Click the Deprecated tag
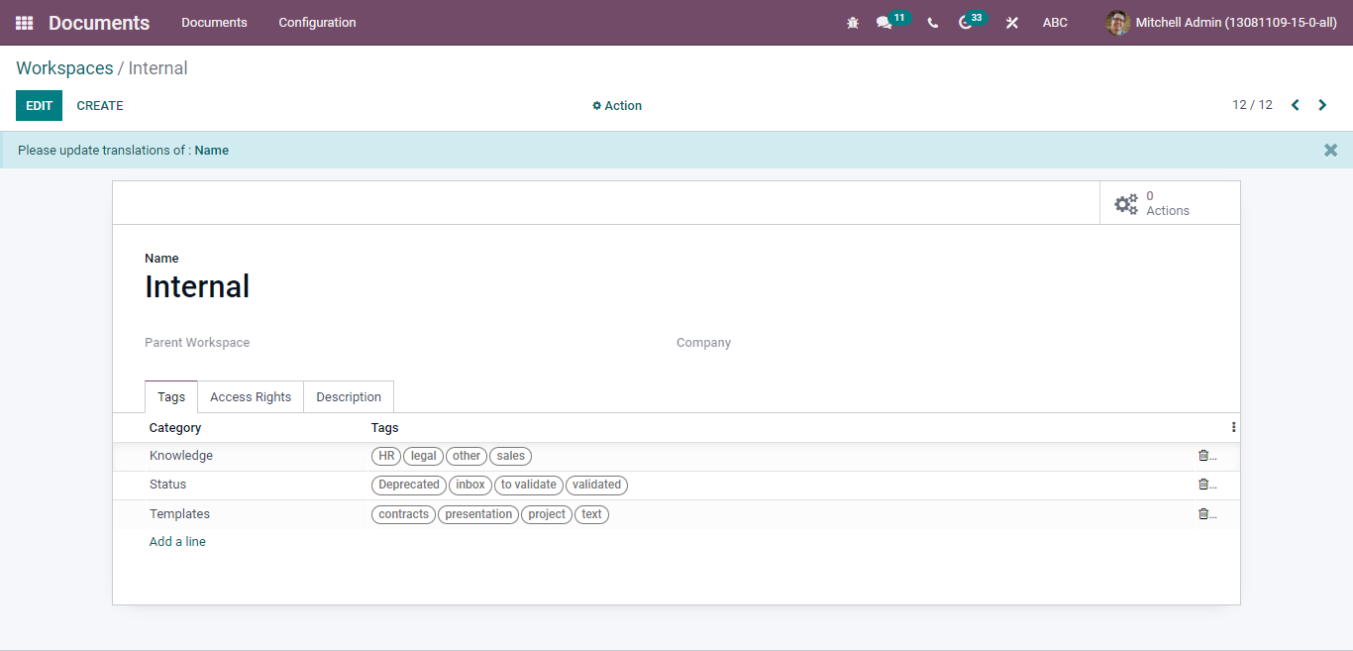This screenshot has height=651, width=1353. coord(409,485)
